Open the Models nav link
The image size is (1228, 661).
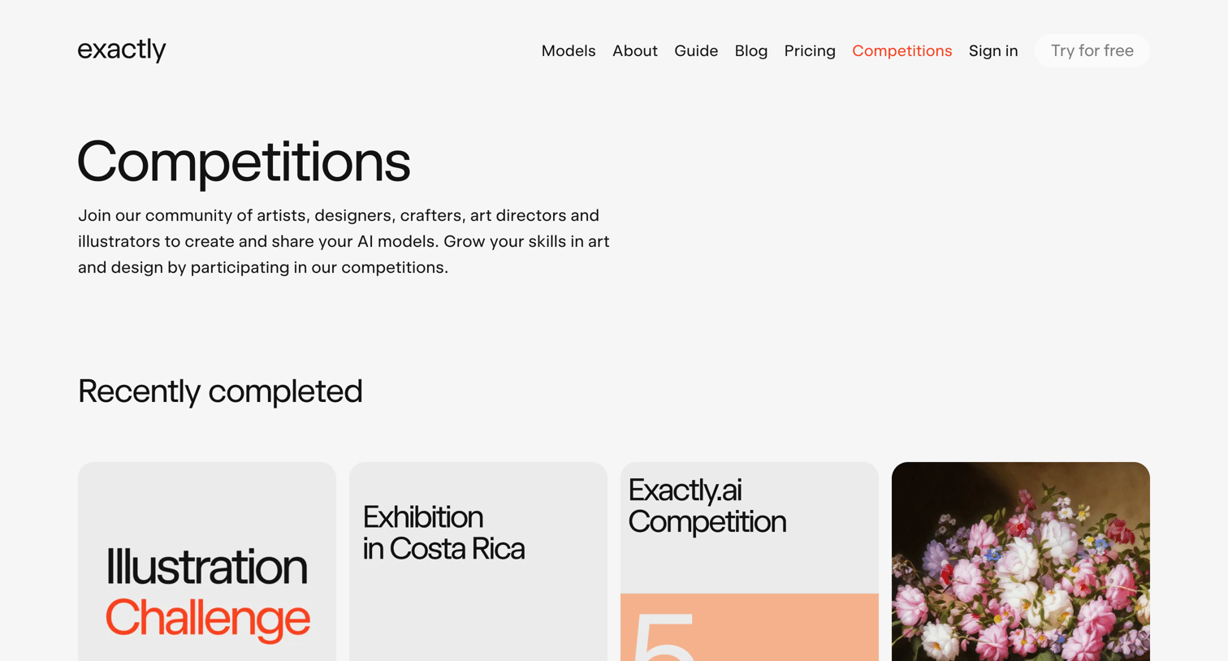569,50
